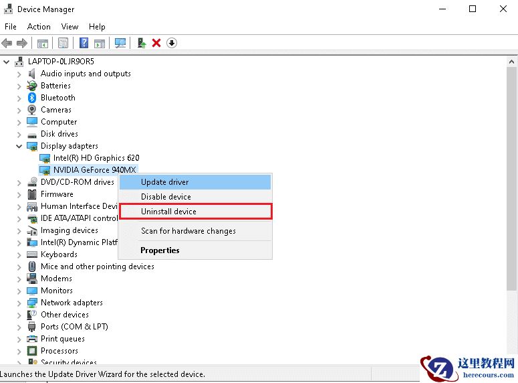Open the View menu

tap(70, 27)
